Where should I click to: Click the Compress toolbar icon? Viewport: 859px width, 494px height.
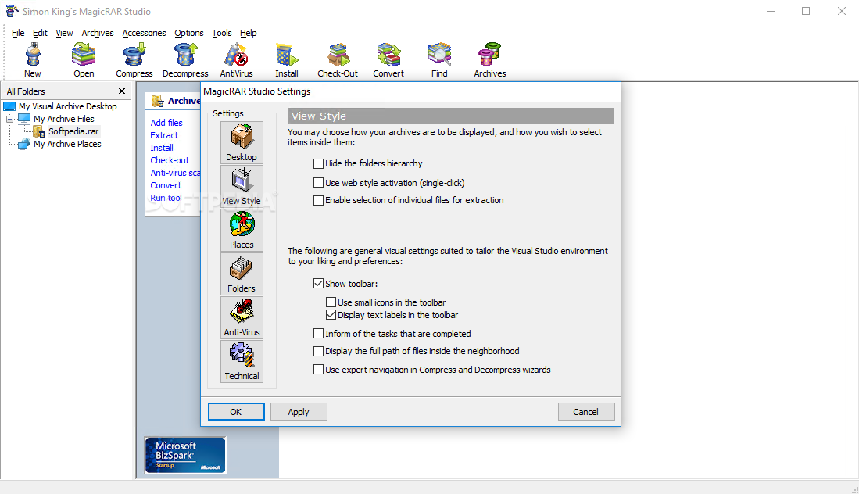point(134,59)
